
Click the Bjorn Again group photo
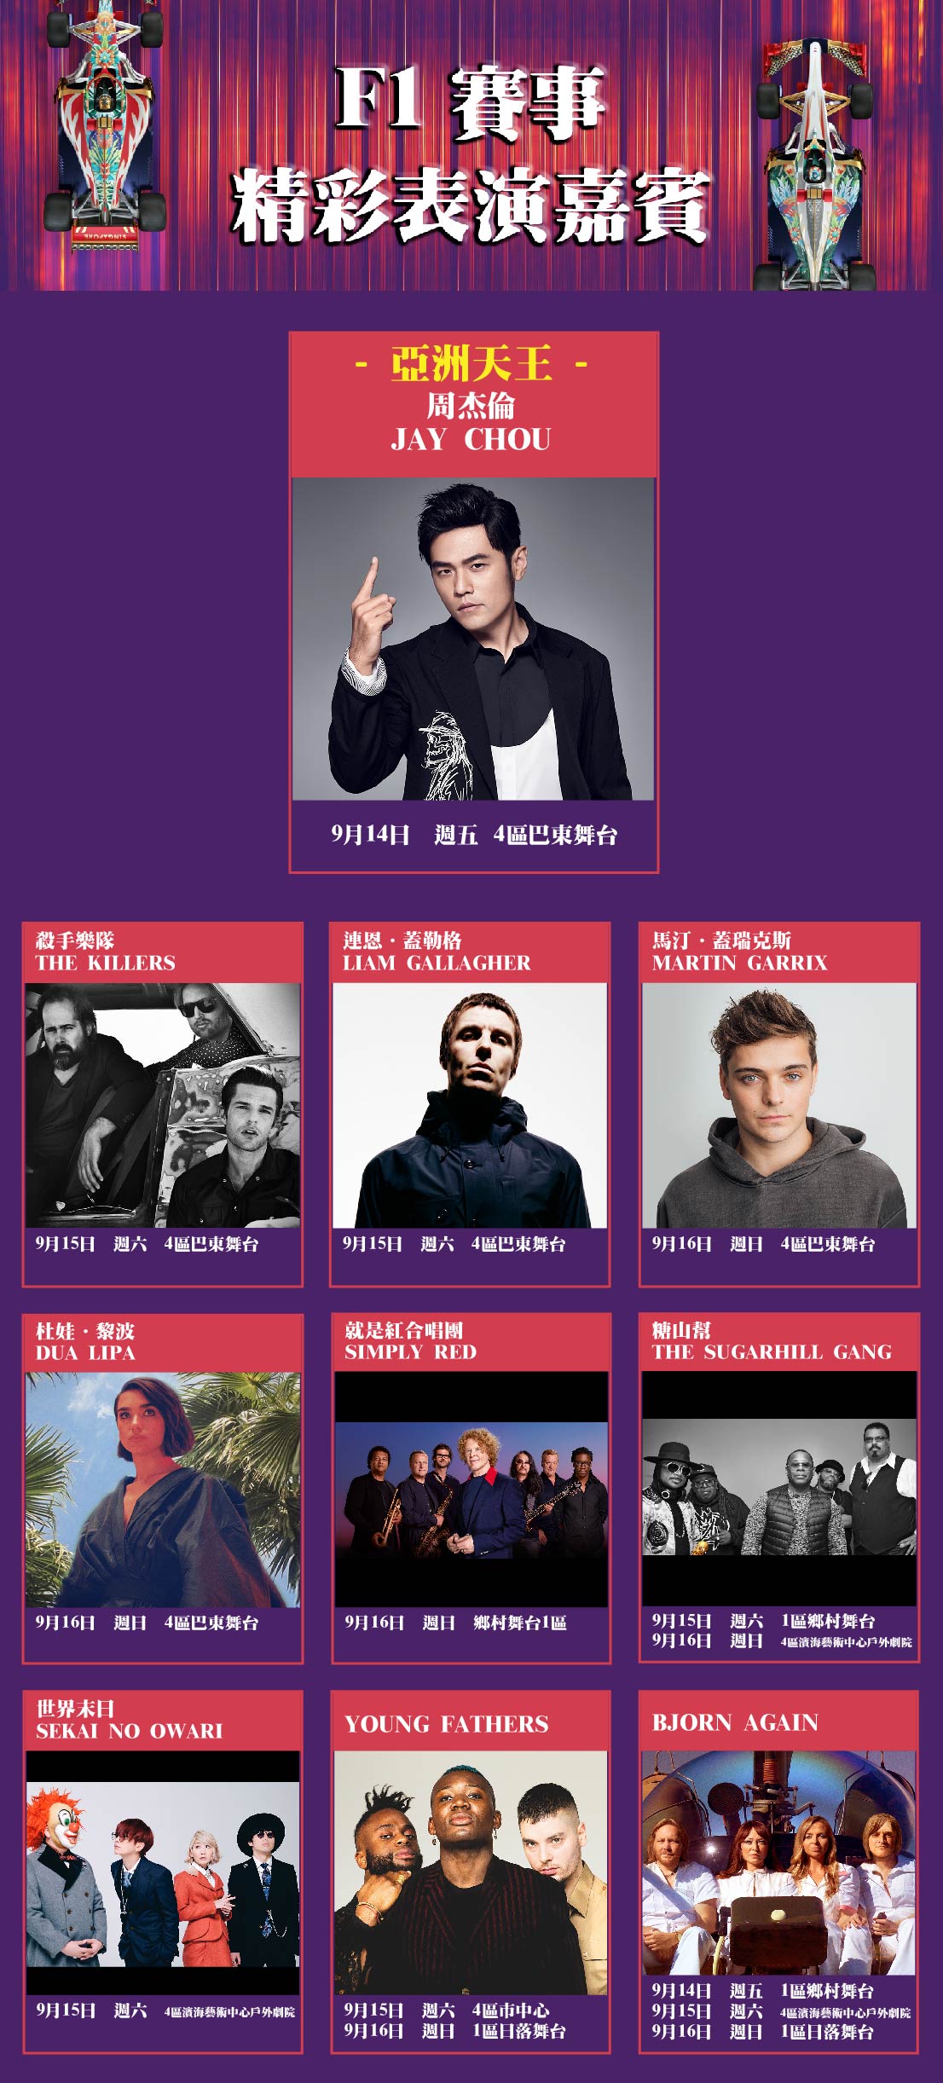pos(779,1863)
